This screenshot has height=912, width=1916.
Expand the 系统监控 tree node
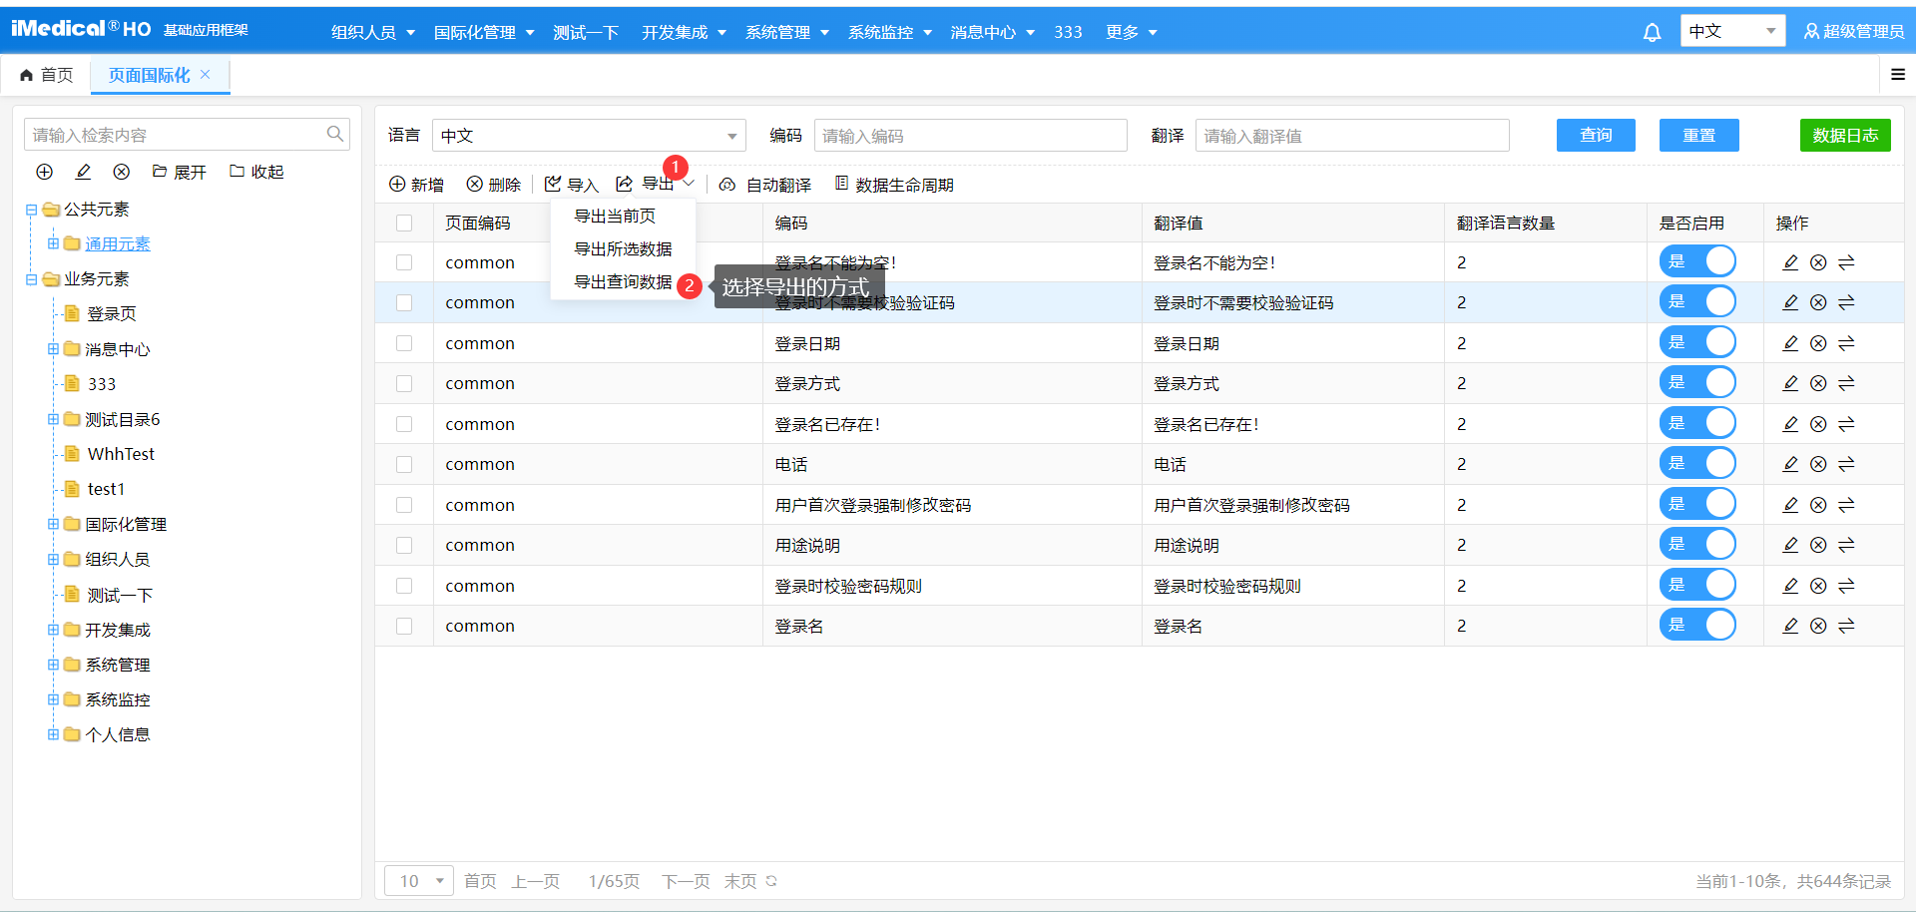point(53,699)
